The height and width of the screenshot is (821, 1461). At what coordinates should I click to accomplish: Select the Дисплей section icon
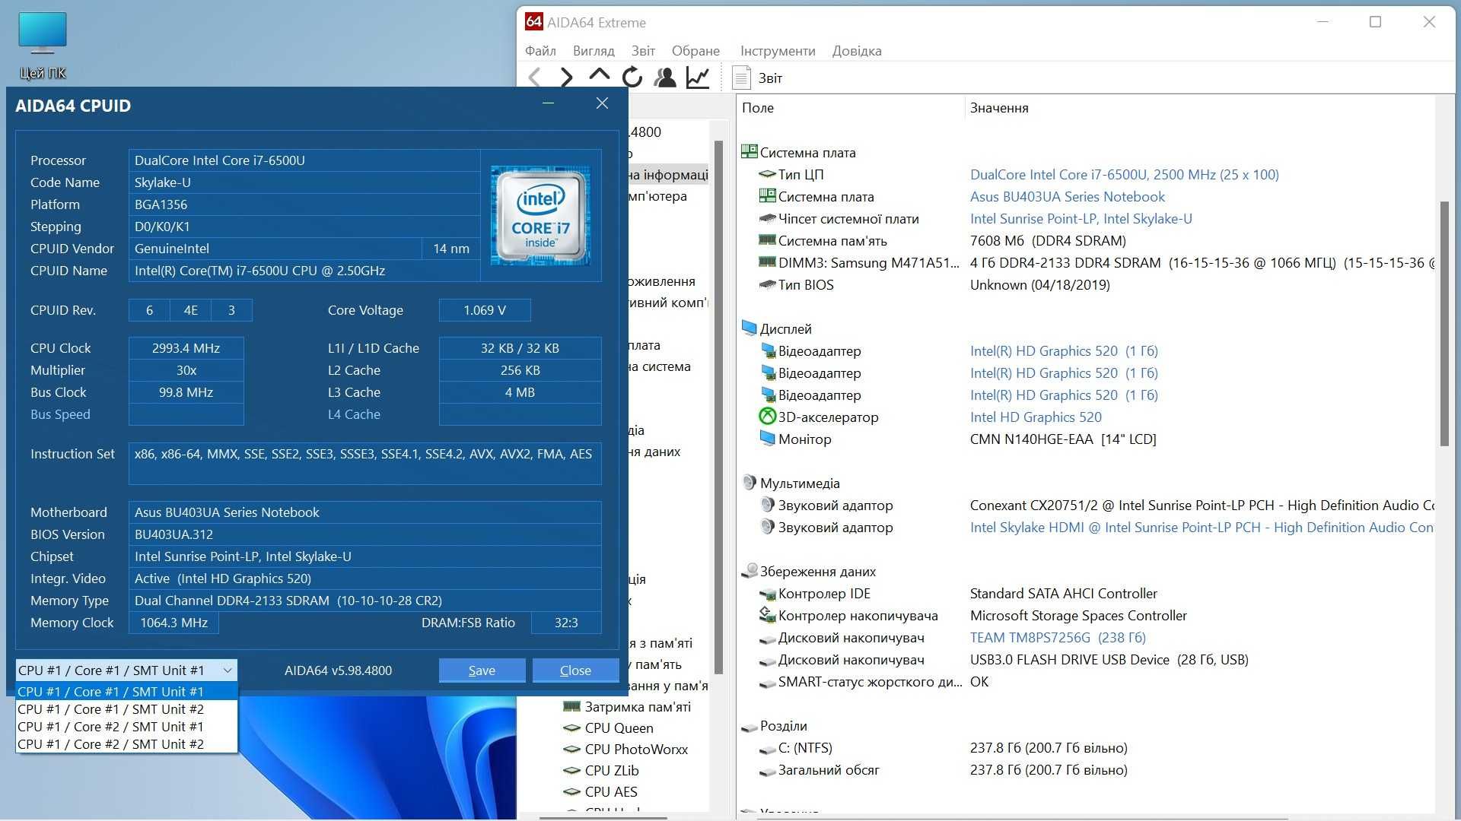tap(749, 328)
